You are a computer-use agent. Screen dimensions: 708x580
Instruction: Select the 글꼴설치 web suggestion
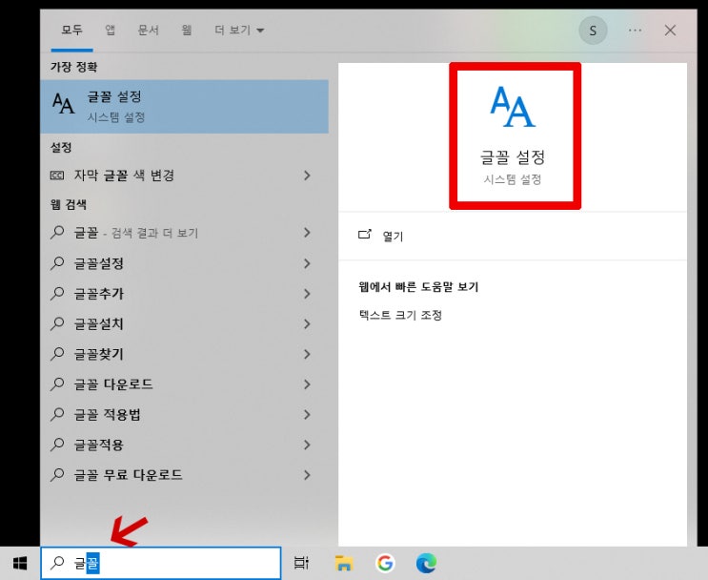(x=184, y=324)
